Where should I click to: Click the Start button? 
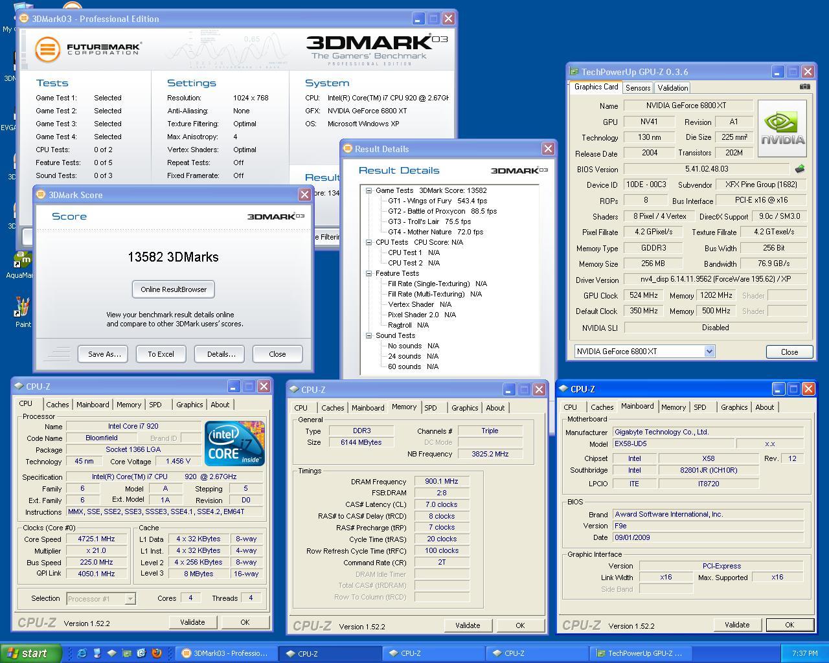pyautogui.click(x=30, y=653)
